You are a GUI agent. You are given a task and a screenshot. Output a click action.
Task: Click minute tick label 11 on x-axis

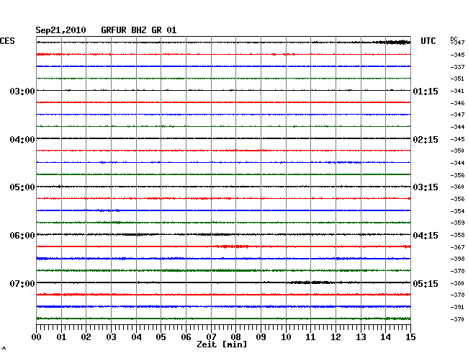[x=310, y=337]
